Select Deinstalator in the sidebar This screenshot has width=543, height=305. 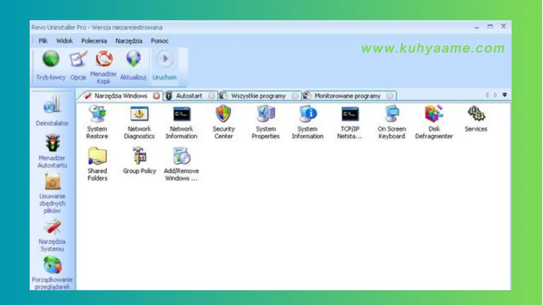52,111
